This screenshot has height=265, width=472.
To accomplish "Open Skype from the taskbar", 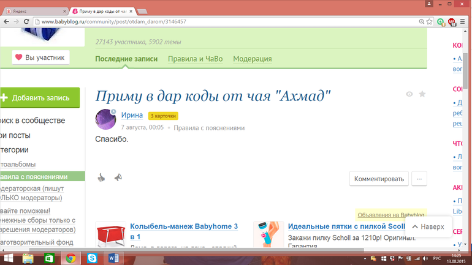I will (92, 258).
